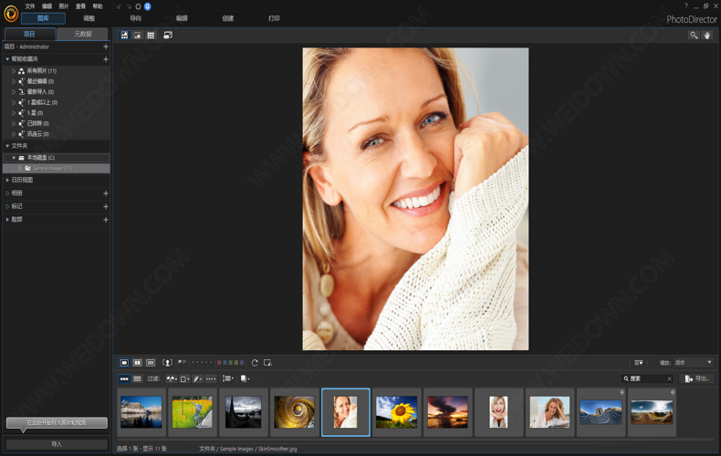721x456 pixels.
Task: Open the 缩放 zoom level dropdown
Action: coord(693,363)
